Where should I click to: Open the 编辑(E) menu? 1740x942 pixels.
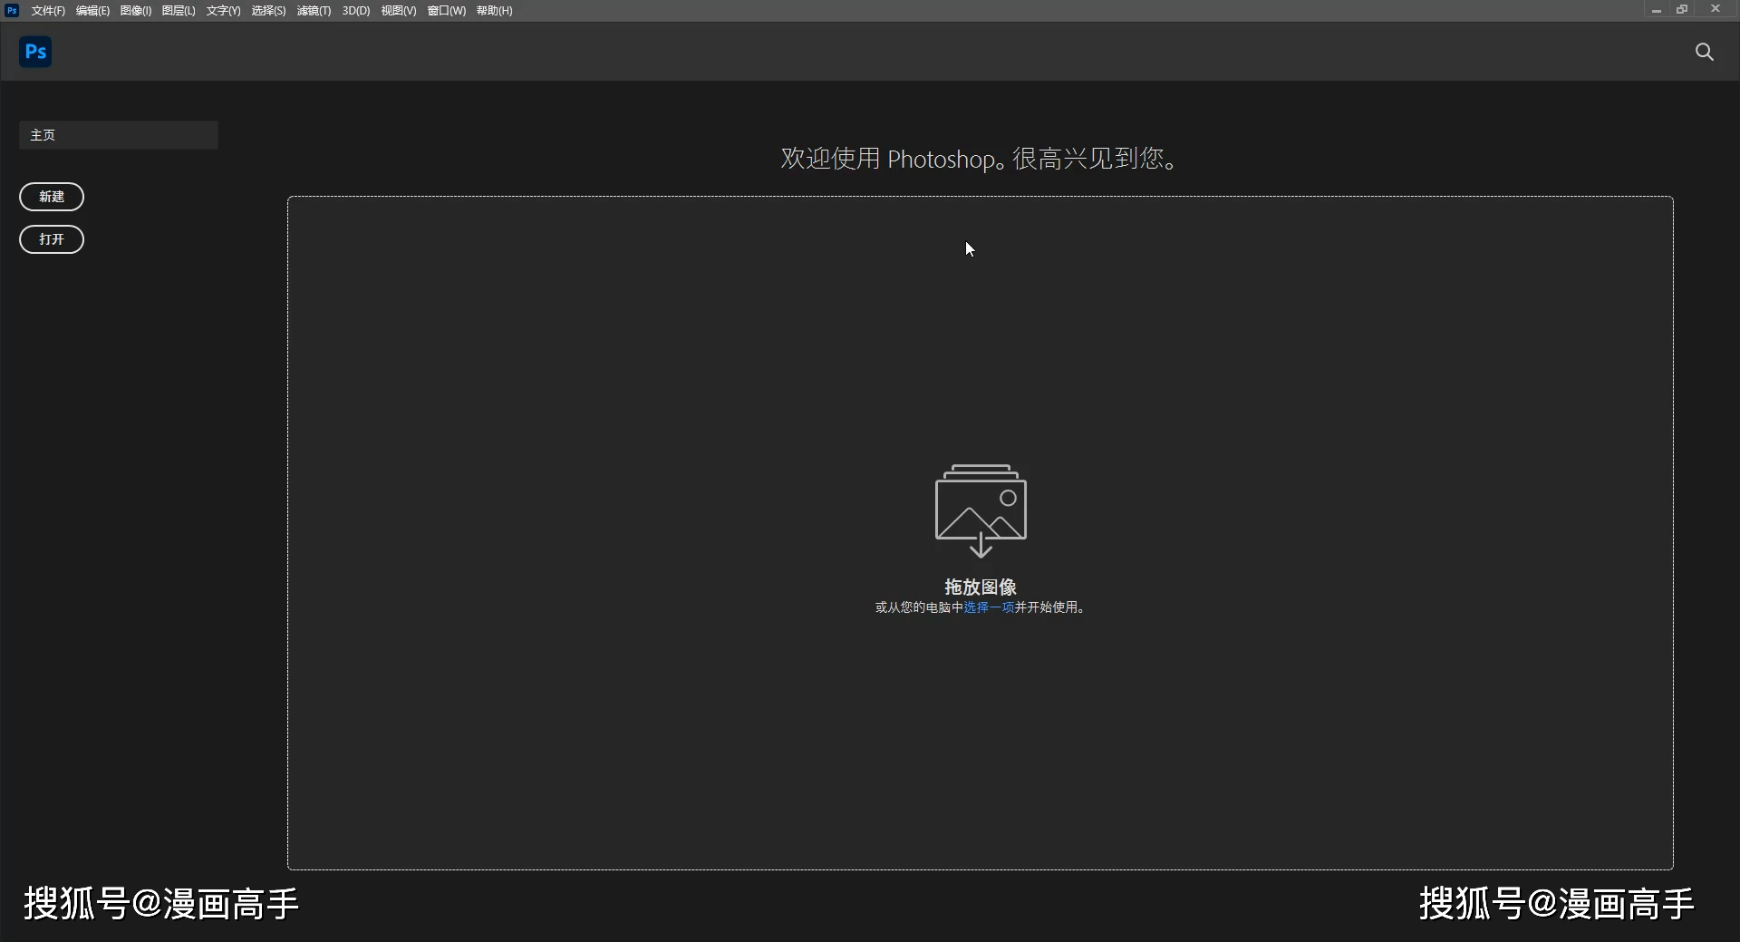pyautogui.click(x=92, y=11)
